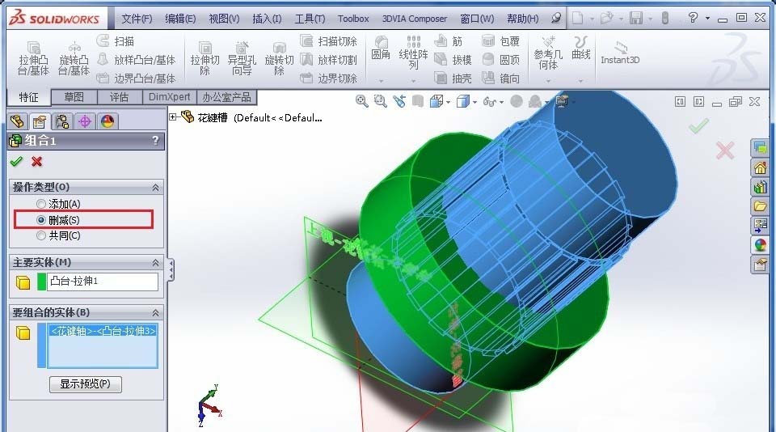776x432 pixels.
Task: Collapse the 要组合的实体(B) section
Action: (x=155, y=312)
